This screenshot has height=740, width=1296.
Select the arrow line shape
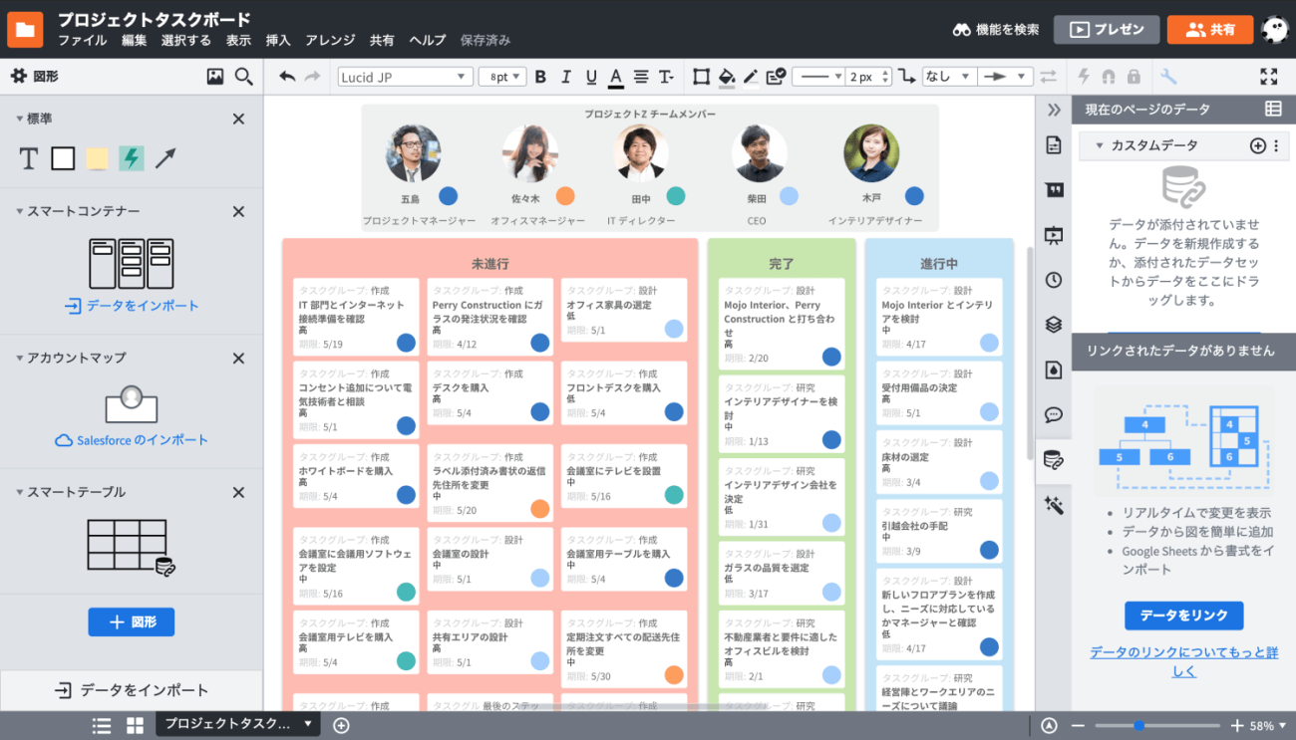(x=165, y=157)
